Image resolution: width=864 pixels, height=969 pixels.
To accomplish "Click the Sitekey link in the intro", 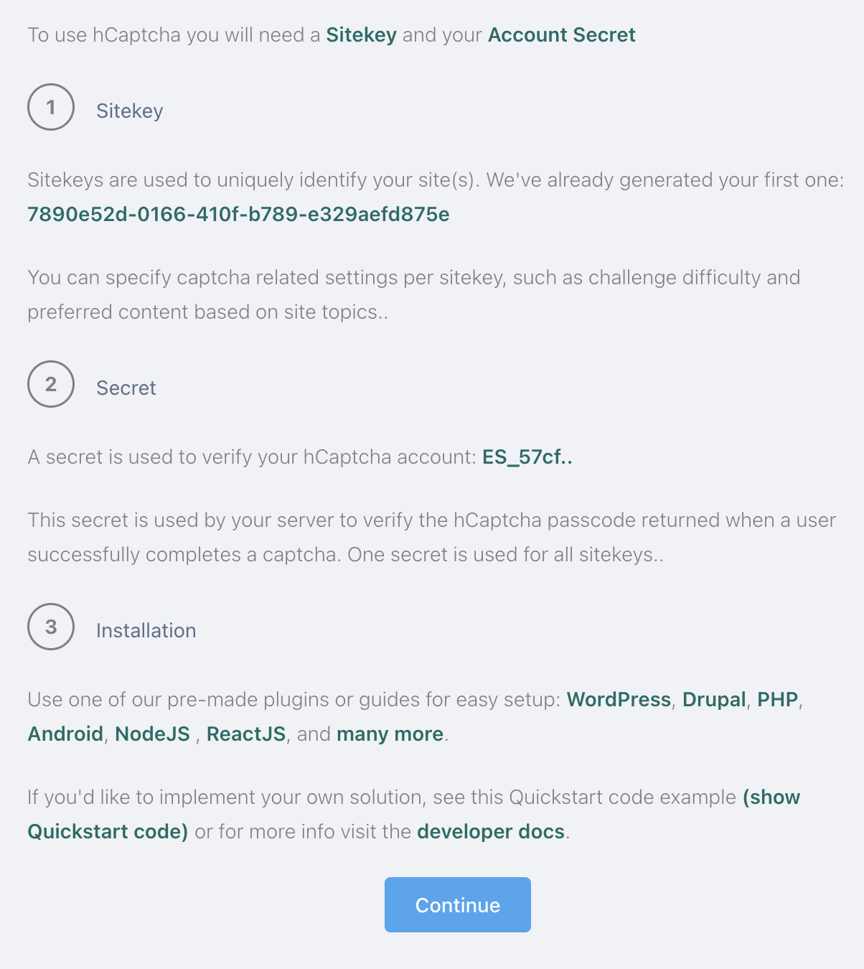I will [x=361, y=34].
